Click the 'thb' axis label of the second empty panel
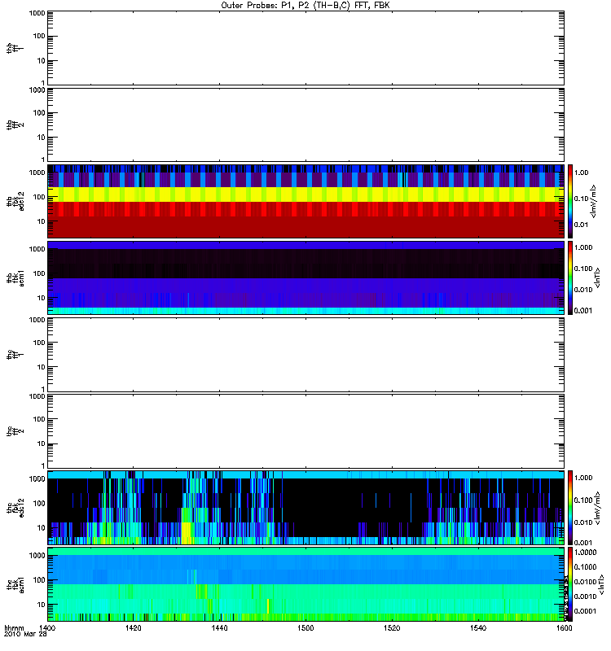The width and height of the screenshot is (611, 651). pos(10,125)
